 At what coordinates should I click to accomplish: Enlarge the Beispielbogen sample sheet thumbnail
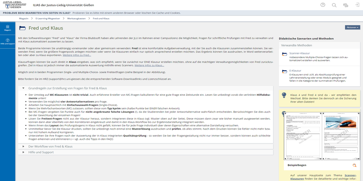[322, 136]
